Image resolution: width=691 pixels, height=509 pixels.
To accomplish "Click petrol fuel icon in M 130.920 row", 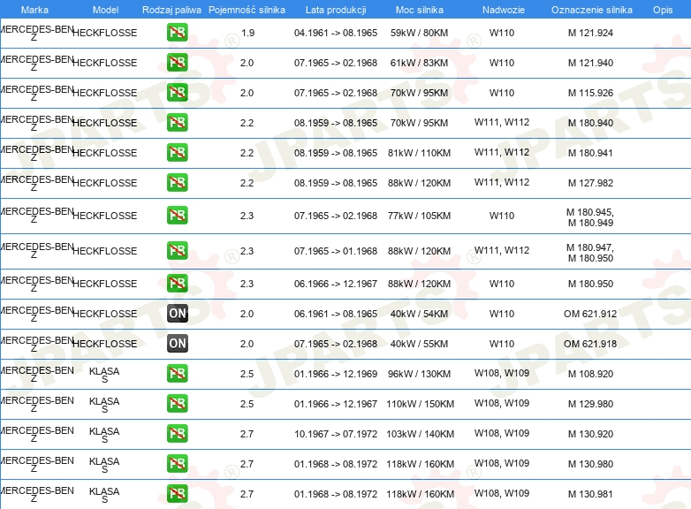I will tap(177, 433).
